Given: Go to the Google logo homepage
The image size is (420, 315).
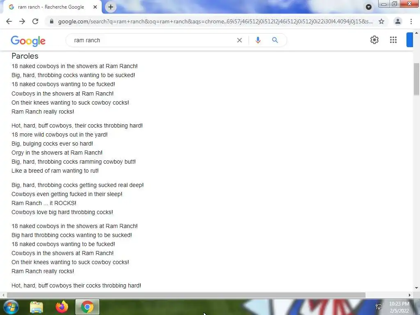Looking at the screenshot, I should [x=28, y=41].
